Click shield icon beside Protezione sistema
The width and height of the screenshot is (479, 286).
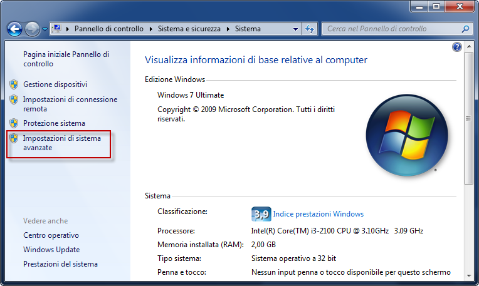tap(14, 123)
